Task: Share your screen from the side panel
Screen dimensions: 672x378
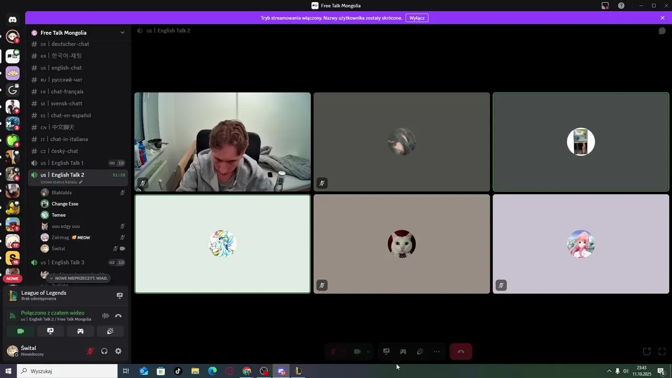Action: pos(50,331)
